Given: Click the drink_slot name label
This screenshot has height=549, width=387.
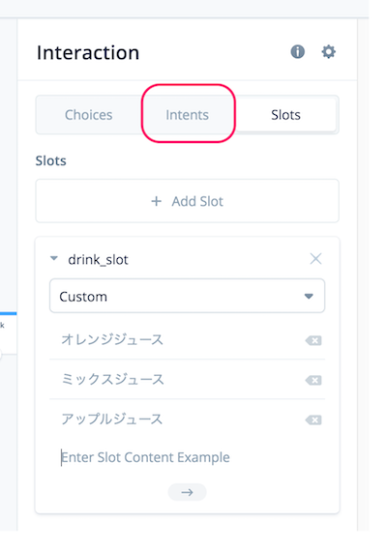Looking at the screenshot, I should [x=98, y=260].
